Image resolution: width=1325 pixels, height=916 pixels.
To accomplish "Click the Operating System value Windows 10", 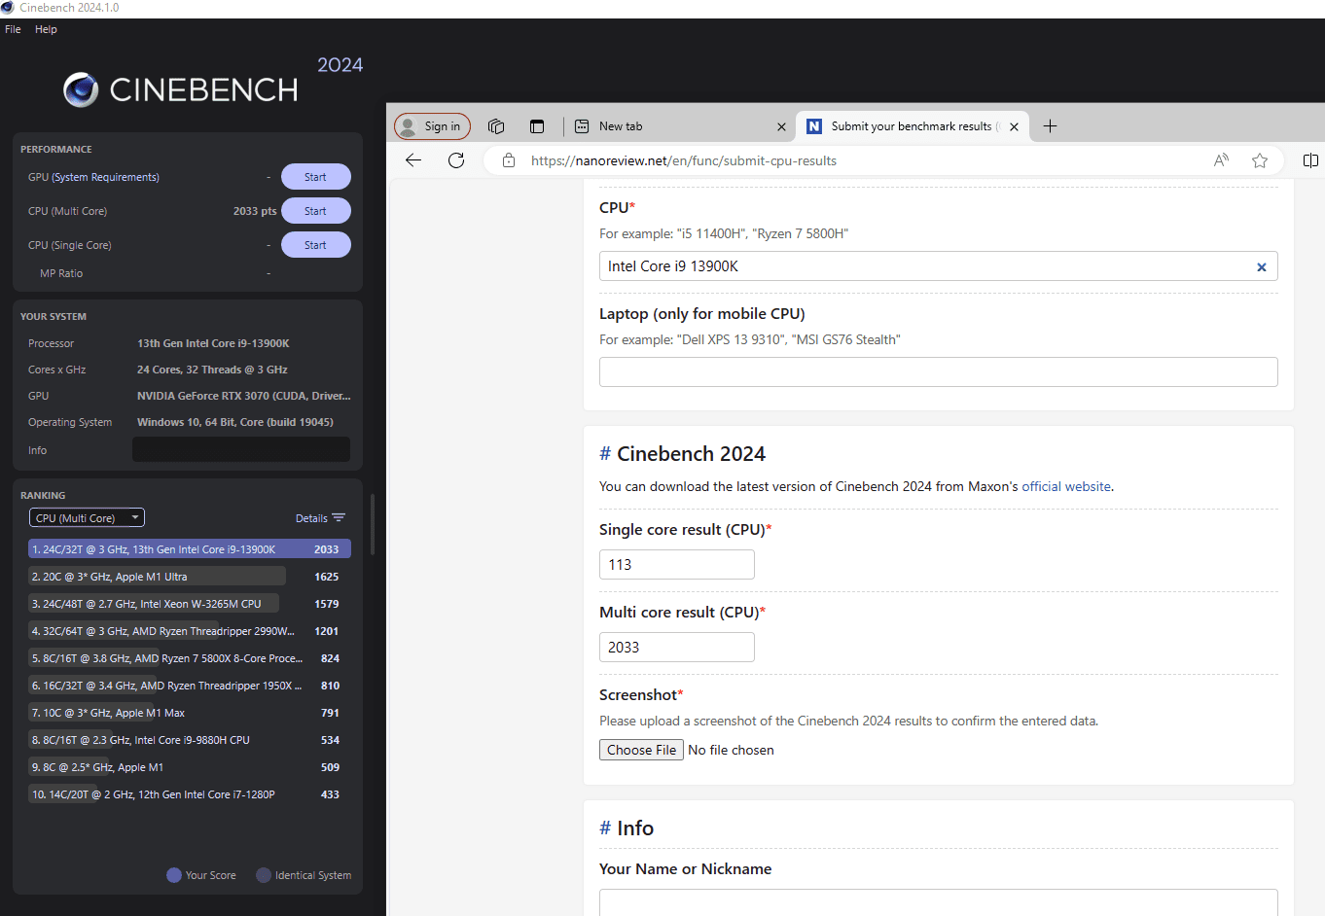I will [x=235, y=422].
